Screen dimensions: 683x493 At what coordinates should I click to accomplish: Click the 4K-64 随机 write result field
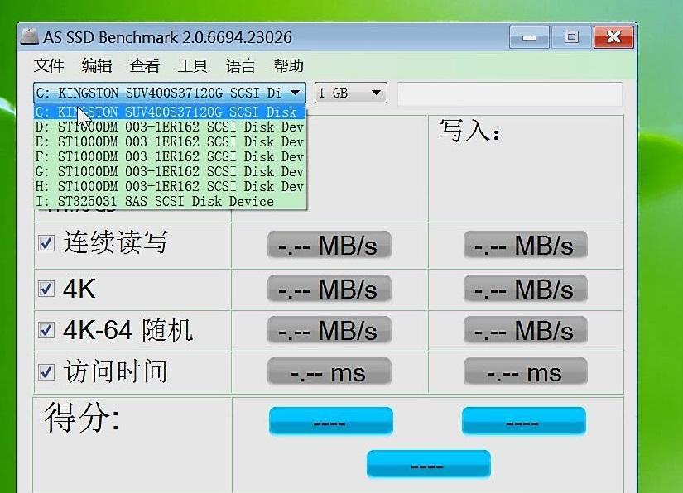point(526,330)
